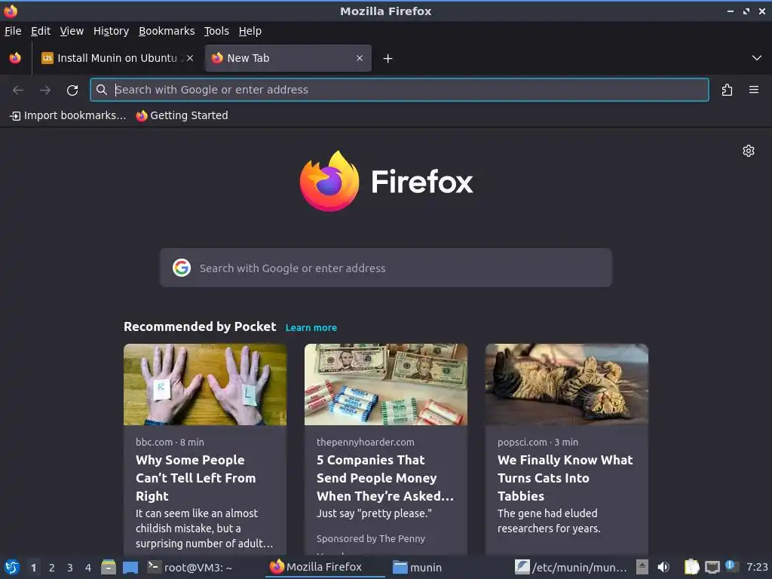The width and height of the screenshot is (772, 579).
Task: Switch to workspace 4
Action: point(88,568)
